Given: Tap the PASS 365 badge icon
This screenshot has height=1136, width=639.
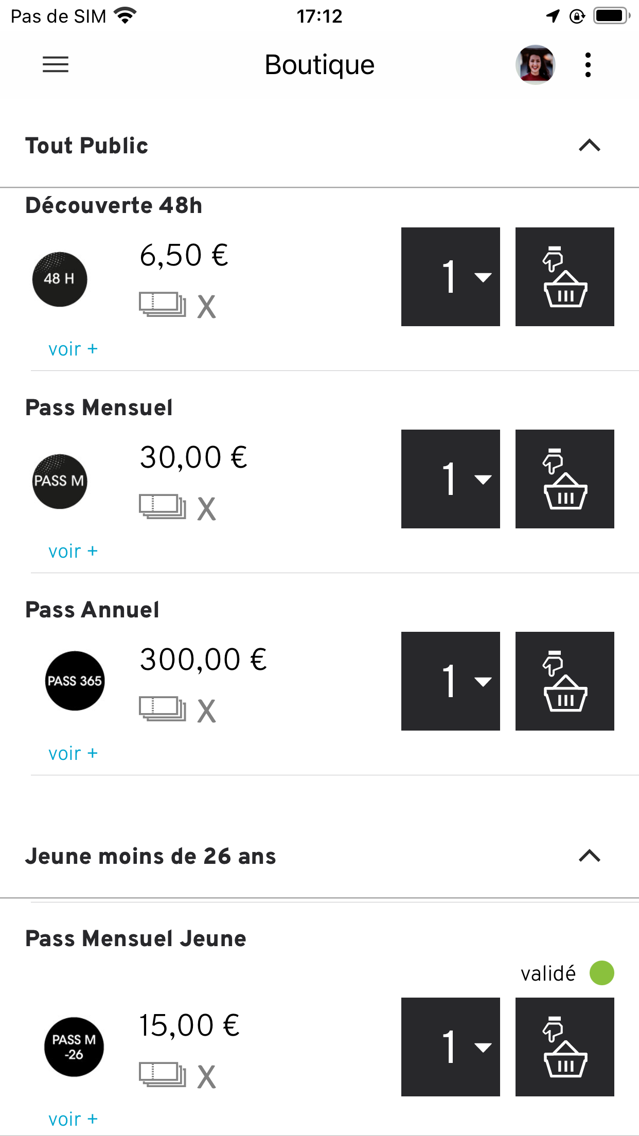Looking at the screenshot, I should click(75, 681).
